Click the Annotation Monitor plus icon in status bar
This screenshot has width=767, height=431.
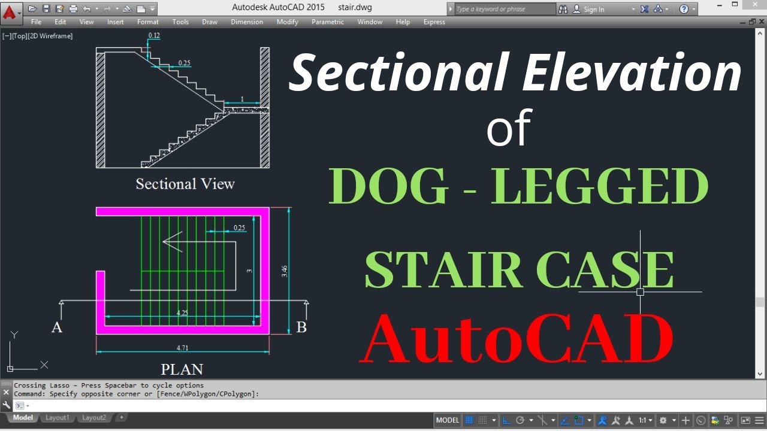(686, 420)
